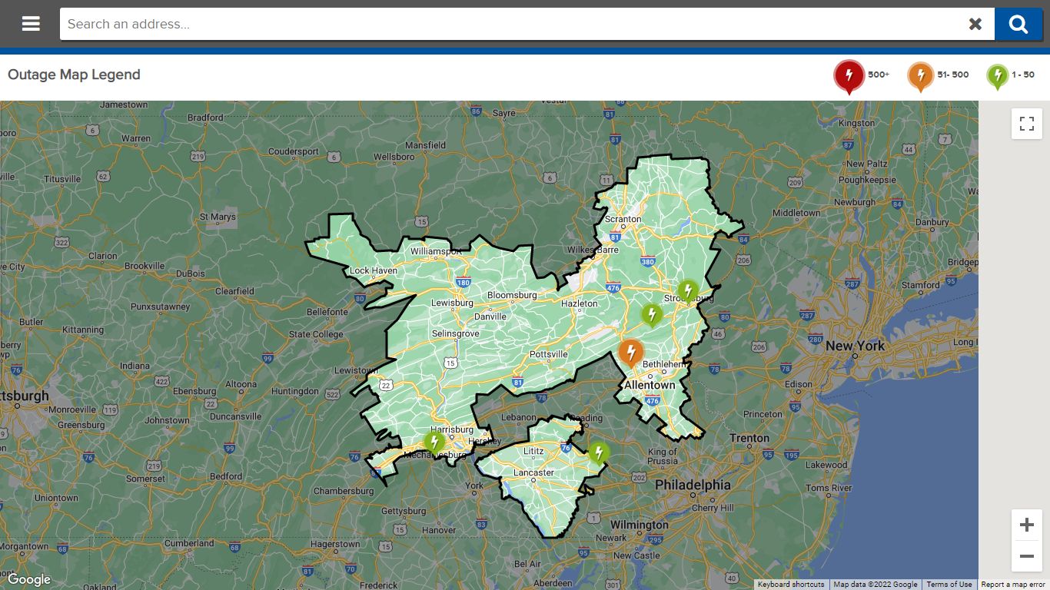
Task: Zoom out on the map
Action: tap(1027, 556)
